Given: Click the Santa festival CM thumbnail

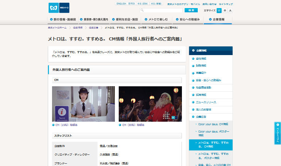Looking at the screenshot, I should pyautogui.click(x=150, y=104).
